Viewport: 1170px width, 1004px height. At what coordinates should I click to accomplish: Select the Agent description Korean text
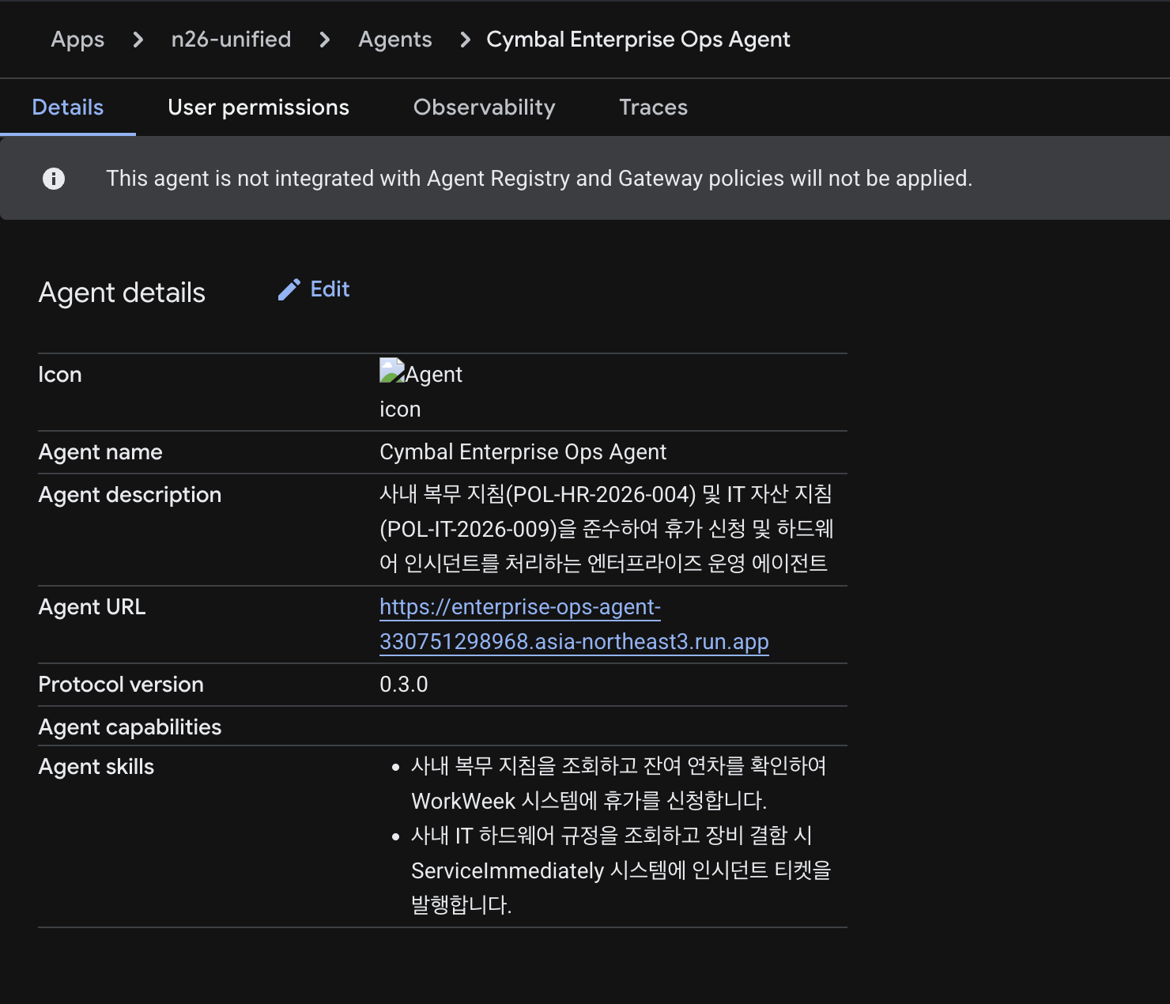[x=607, y=529]
